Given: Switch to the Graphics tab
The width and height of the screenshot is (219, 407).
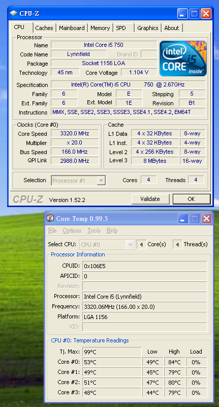Looking at the screenshot, I should (148, 28).
